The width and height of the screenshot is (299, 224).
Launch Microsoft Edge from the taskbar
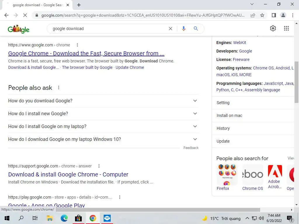tap(64, 218)
